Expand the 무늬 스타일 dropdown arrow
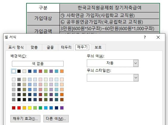Image resolution: width=168 pixels, height=125 pixels. [x=136, y=78]
